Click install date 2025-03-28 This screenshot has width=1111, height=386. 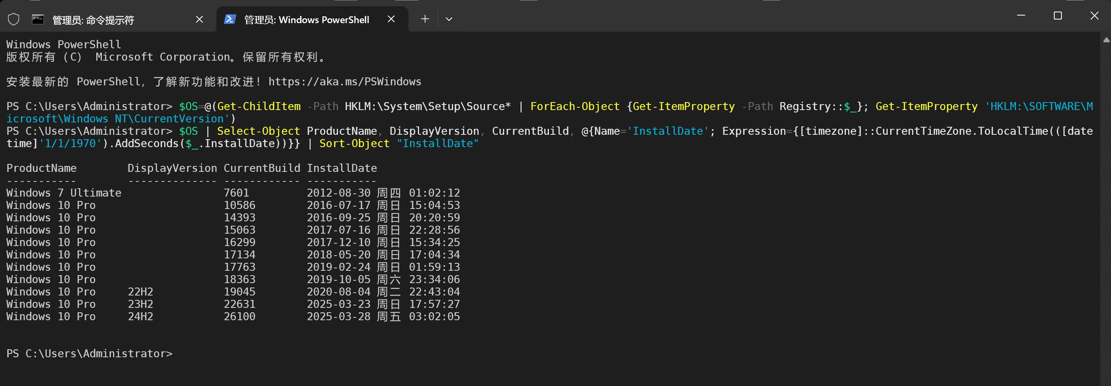tap(338, 317)
